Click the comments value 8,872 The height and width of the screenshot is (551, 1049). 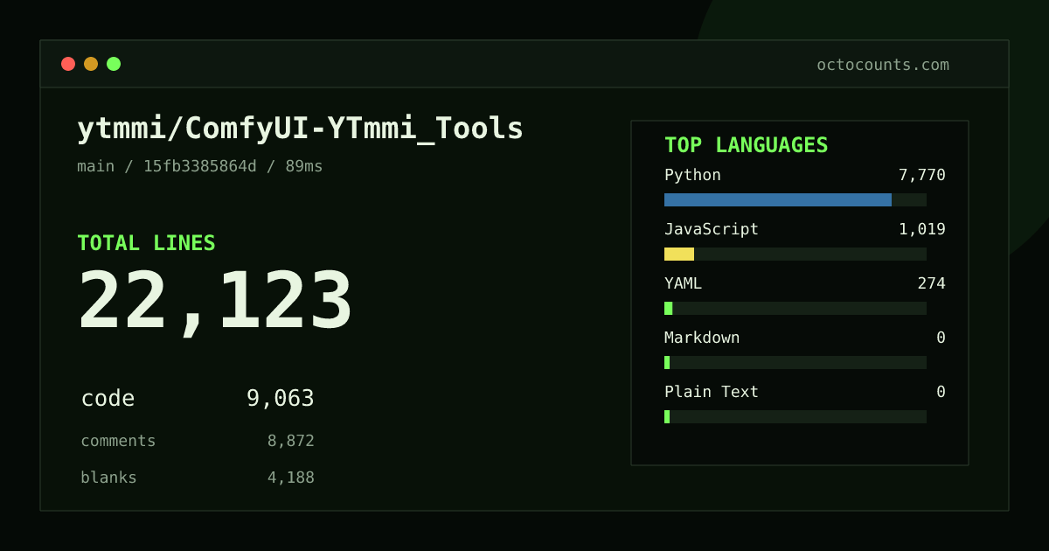[x=290, y=441]
